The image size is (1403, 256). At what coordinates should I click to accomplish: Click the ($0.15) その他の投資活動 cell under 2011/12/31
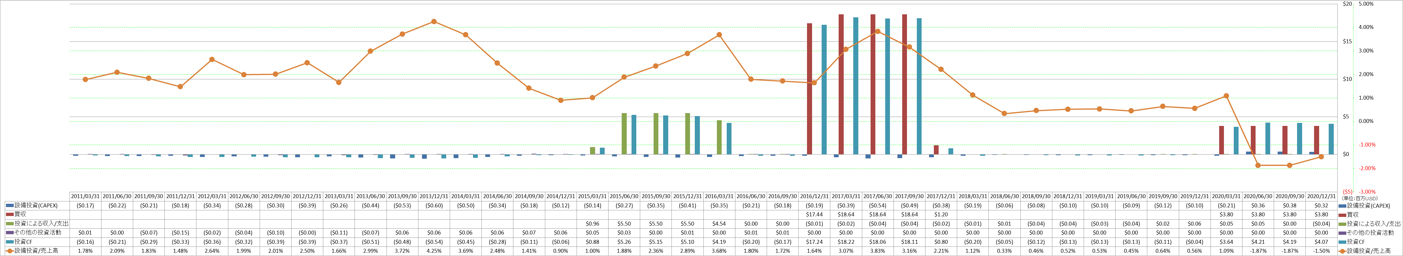coord(180,233)
